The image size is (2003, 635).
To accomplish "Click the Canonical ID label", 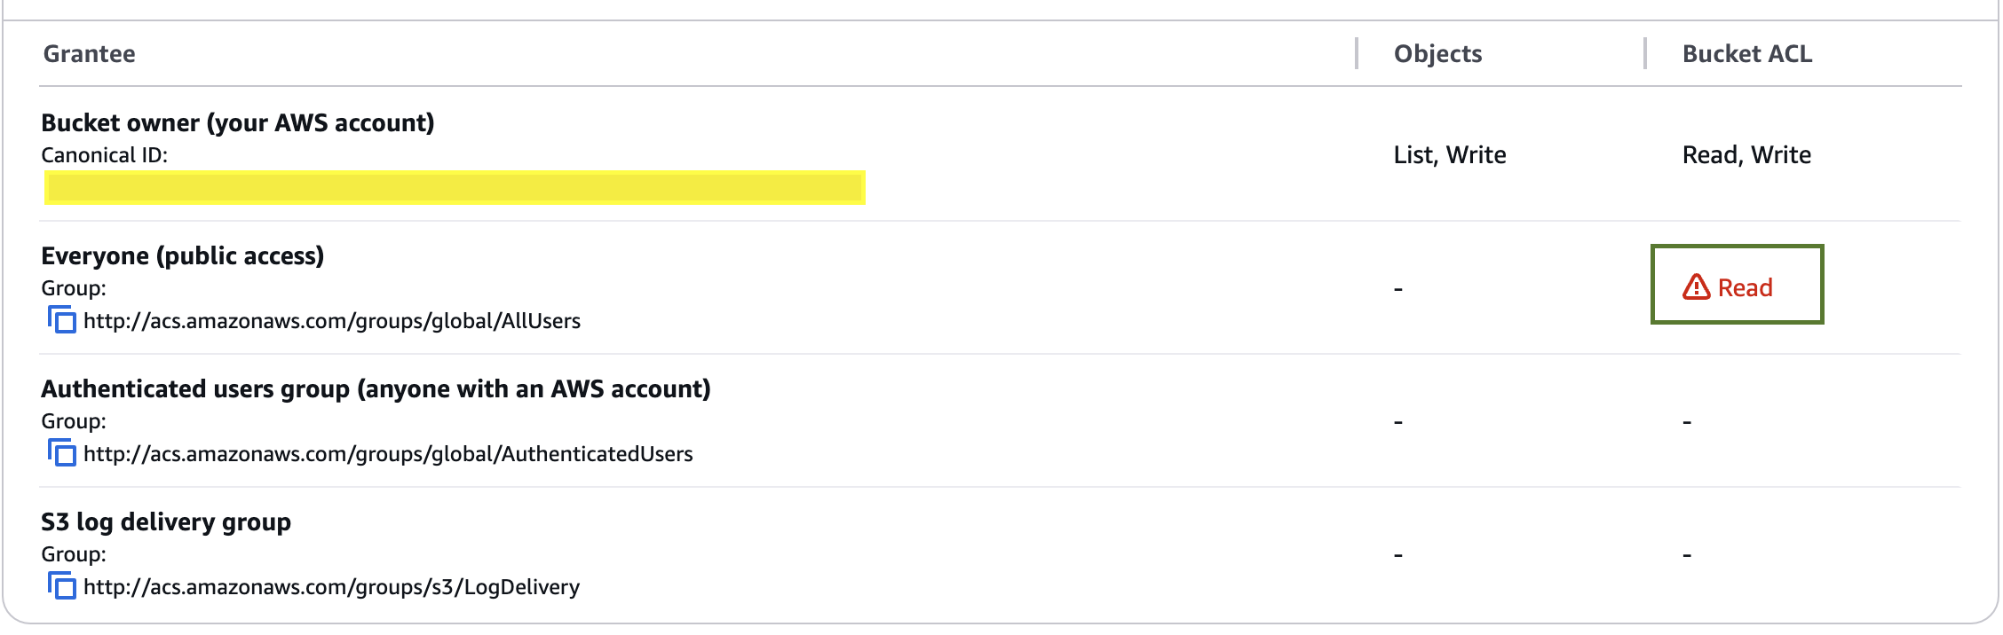I will pyautogui.click(x=104, y=155).
